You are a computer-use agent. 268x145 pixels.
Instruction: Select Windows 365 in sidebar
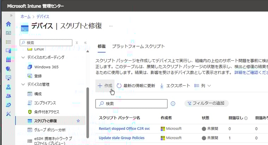click(46, 67)
